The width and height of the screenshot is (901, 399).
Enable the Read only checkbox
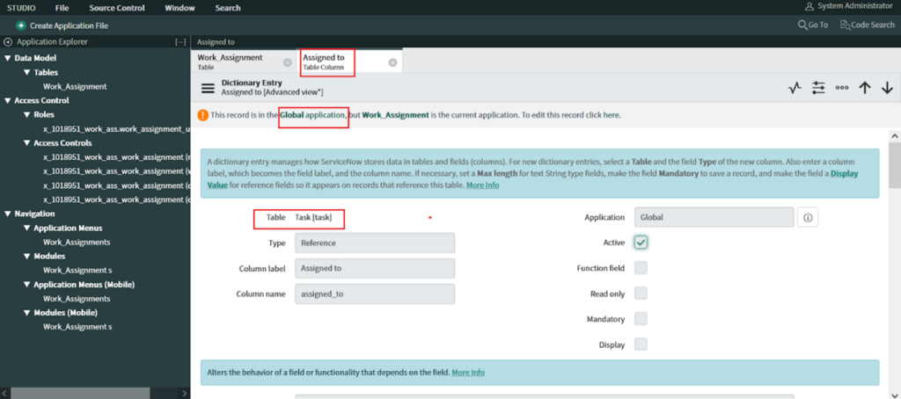tap(641, 294)
